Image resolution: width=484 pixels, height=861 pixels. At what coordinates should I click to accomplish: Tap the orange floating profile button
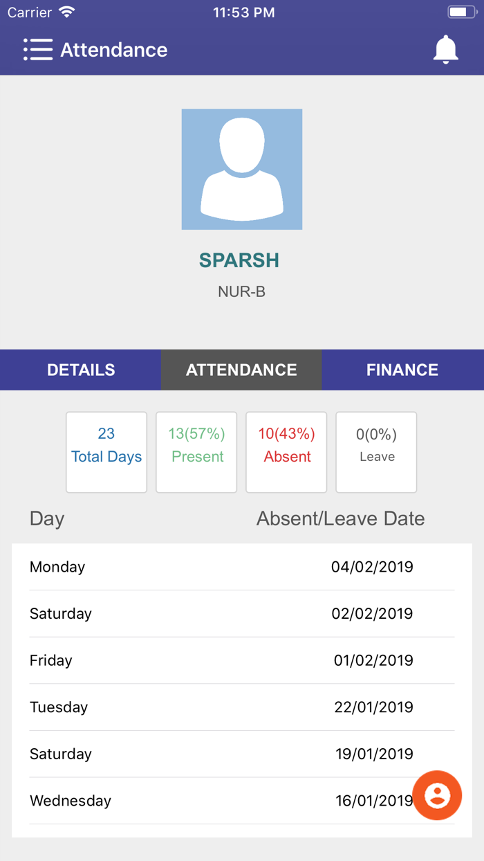pyautogui.click(x=437, y=795)
